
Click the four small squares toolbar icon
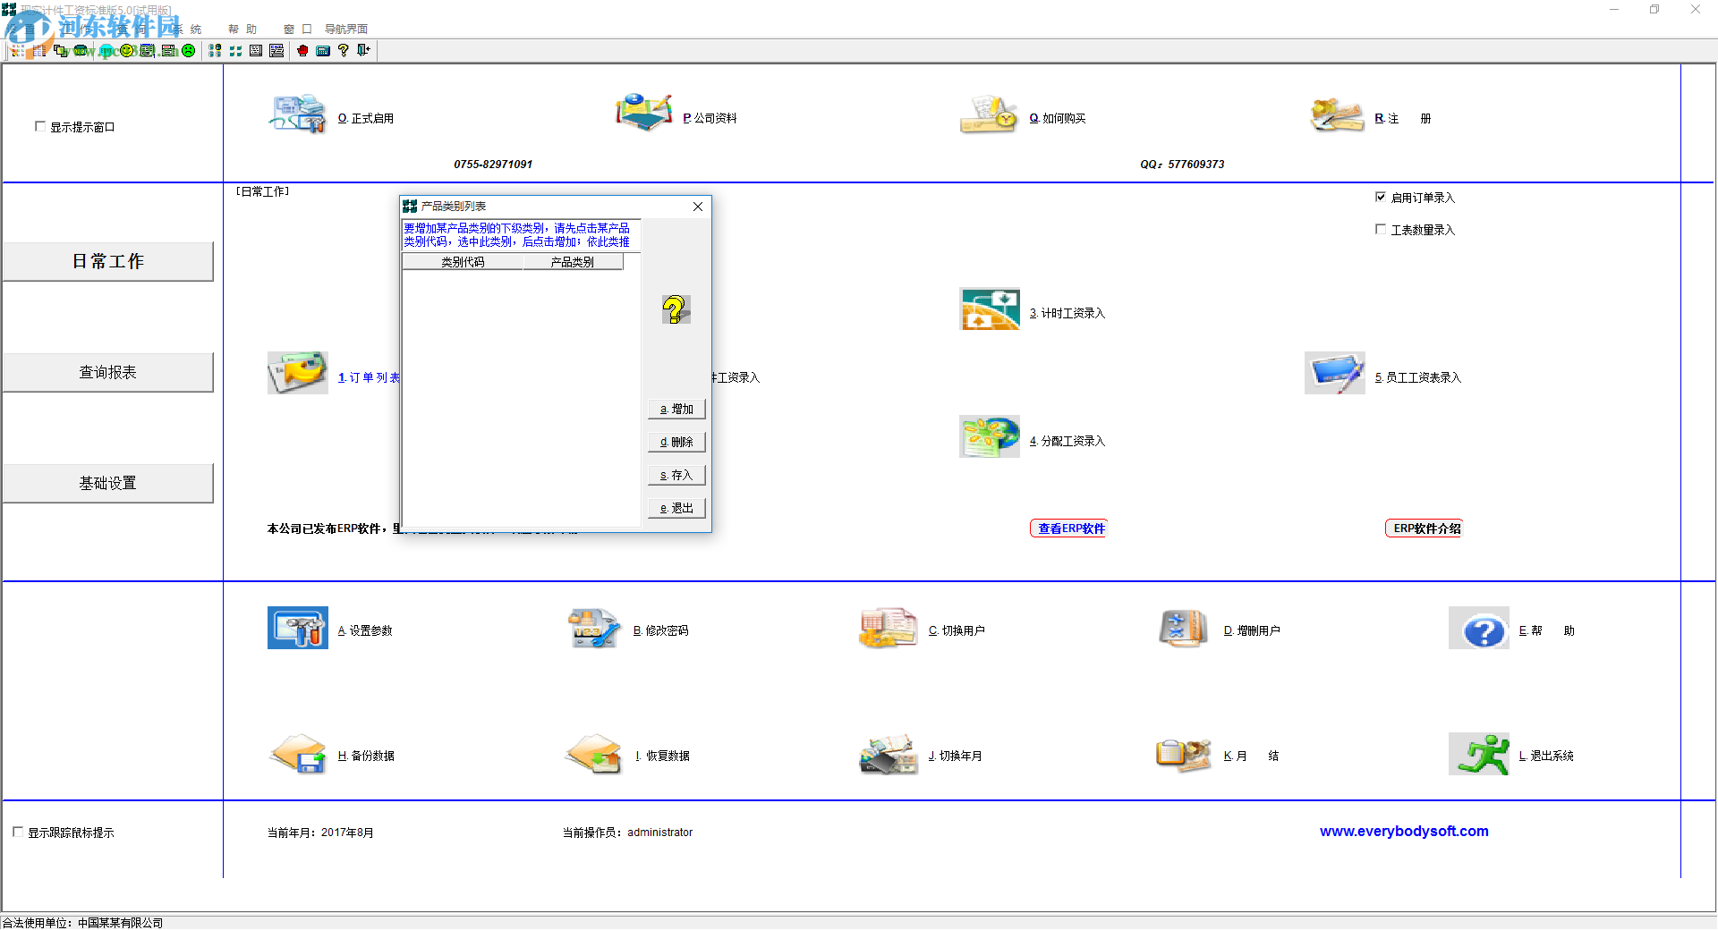pos(235,51)
